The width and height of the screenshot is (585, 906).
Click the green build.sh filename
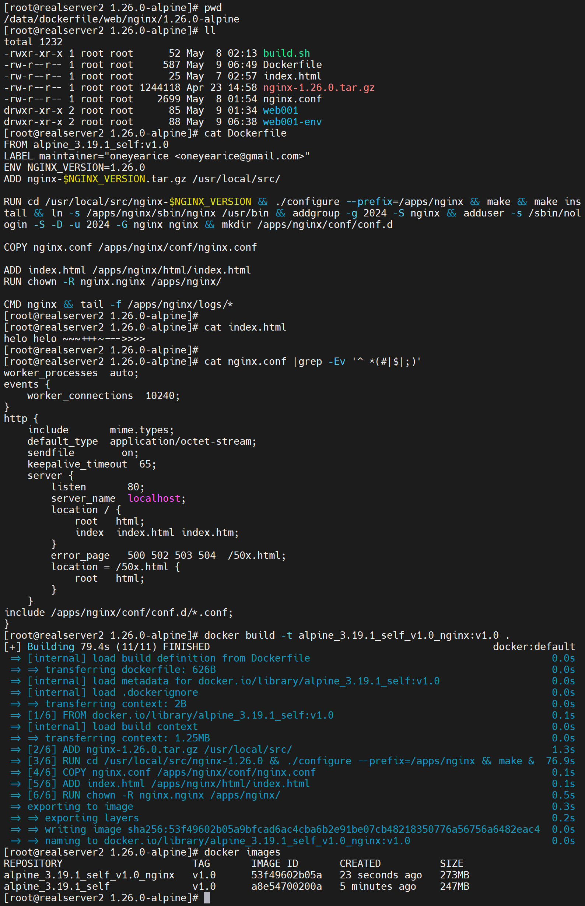(x=287, y=53)
